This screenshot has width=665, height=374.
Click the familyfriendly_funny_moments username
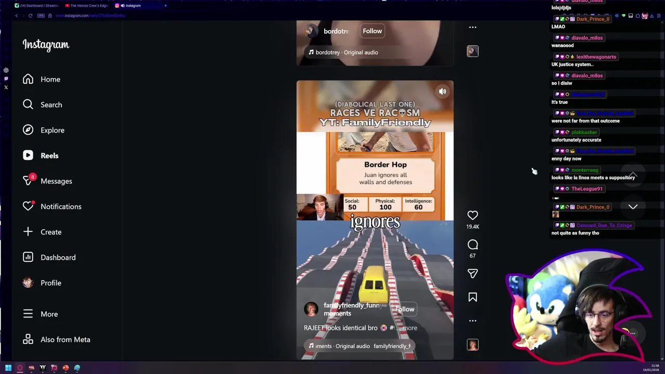tap(352, 309)
